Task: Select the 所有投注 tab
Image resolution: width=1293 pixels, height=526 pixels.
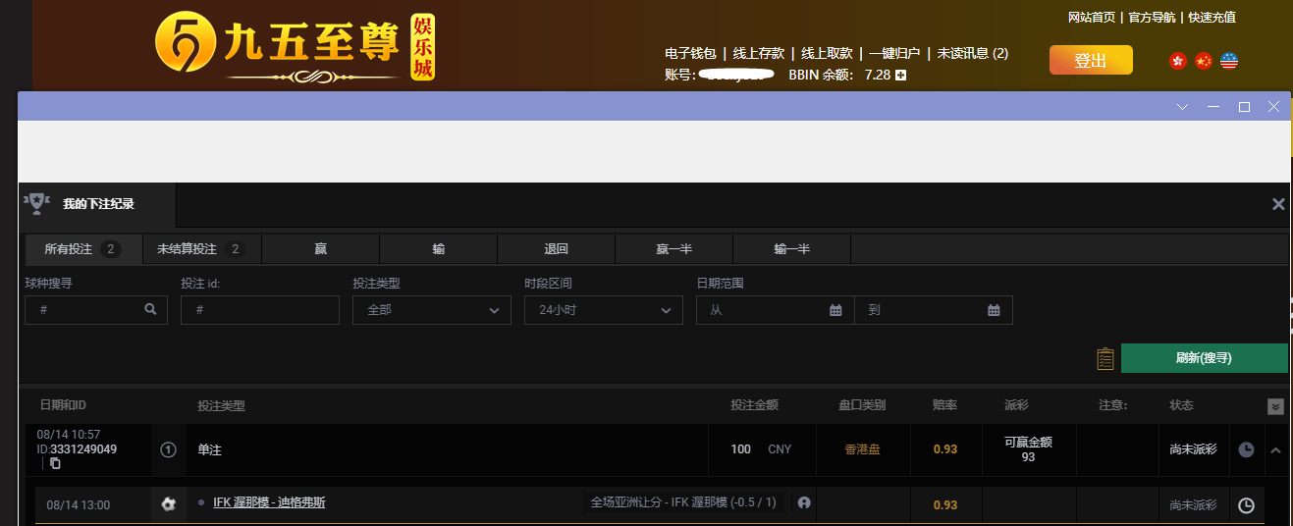Action: point(83,249)
